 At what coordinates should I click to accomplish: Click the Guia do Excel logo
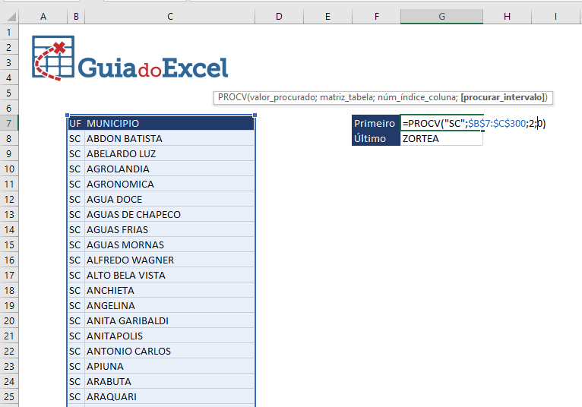[x=130, y=58]
